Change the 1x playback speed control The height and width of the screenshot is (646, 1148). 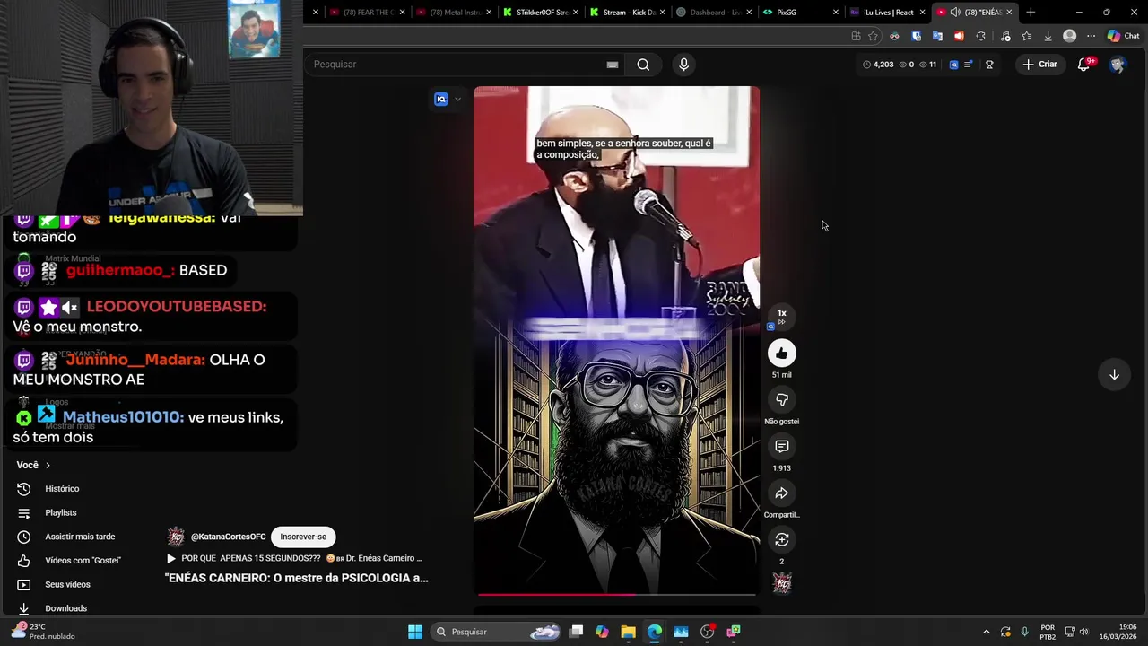(781, 317)
